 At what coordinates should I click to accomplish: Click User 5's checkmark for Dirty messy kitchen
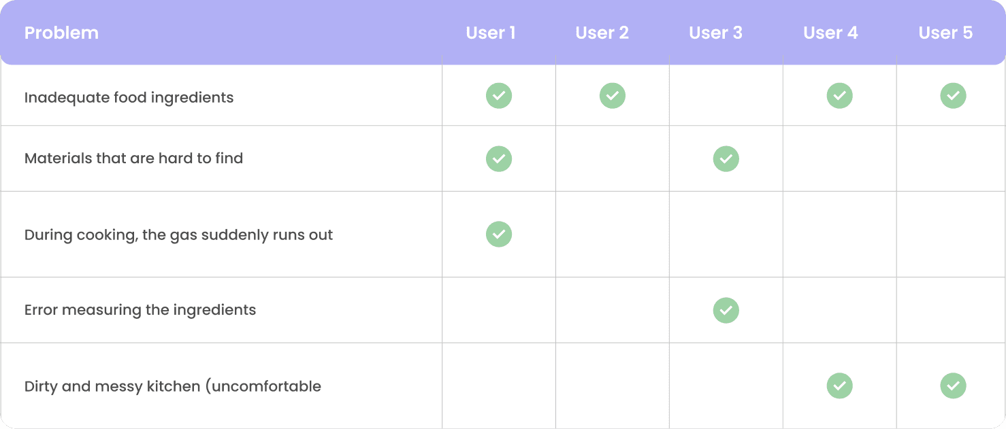coord(954,385)
